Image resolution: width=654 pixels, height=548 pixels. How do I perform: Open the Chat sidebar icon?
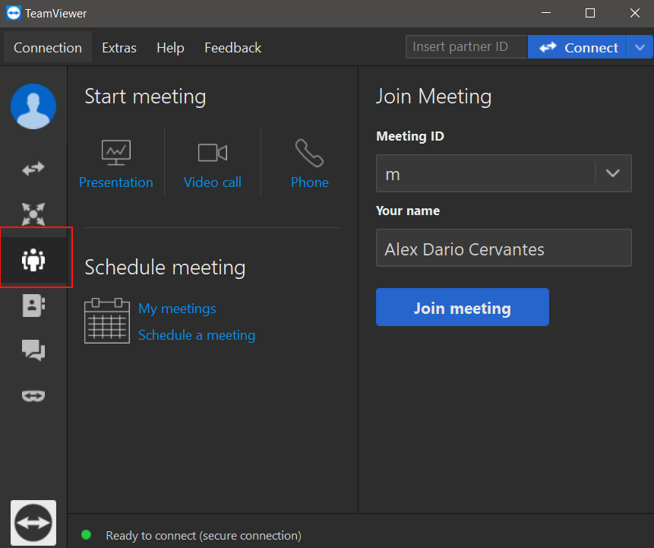(x=33, y=350)
